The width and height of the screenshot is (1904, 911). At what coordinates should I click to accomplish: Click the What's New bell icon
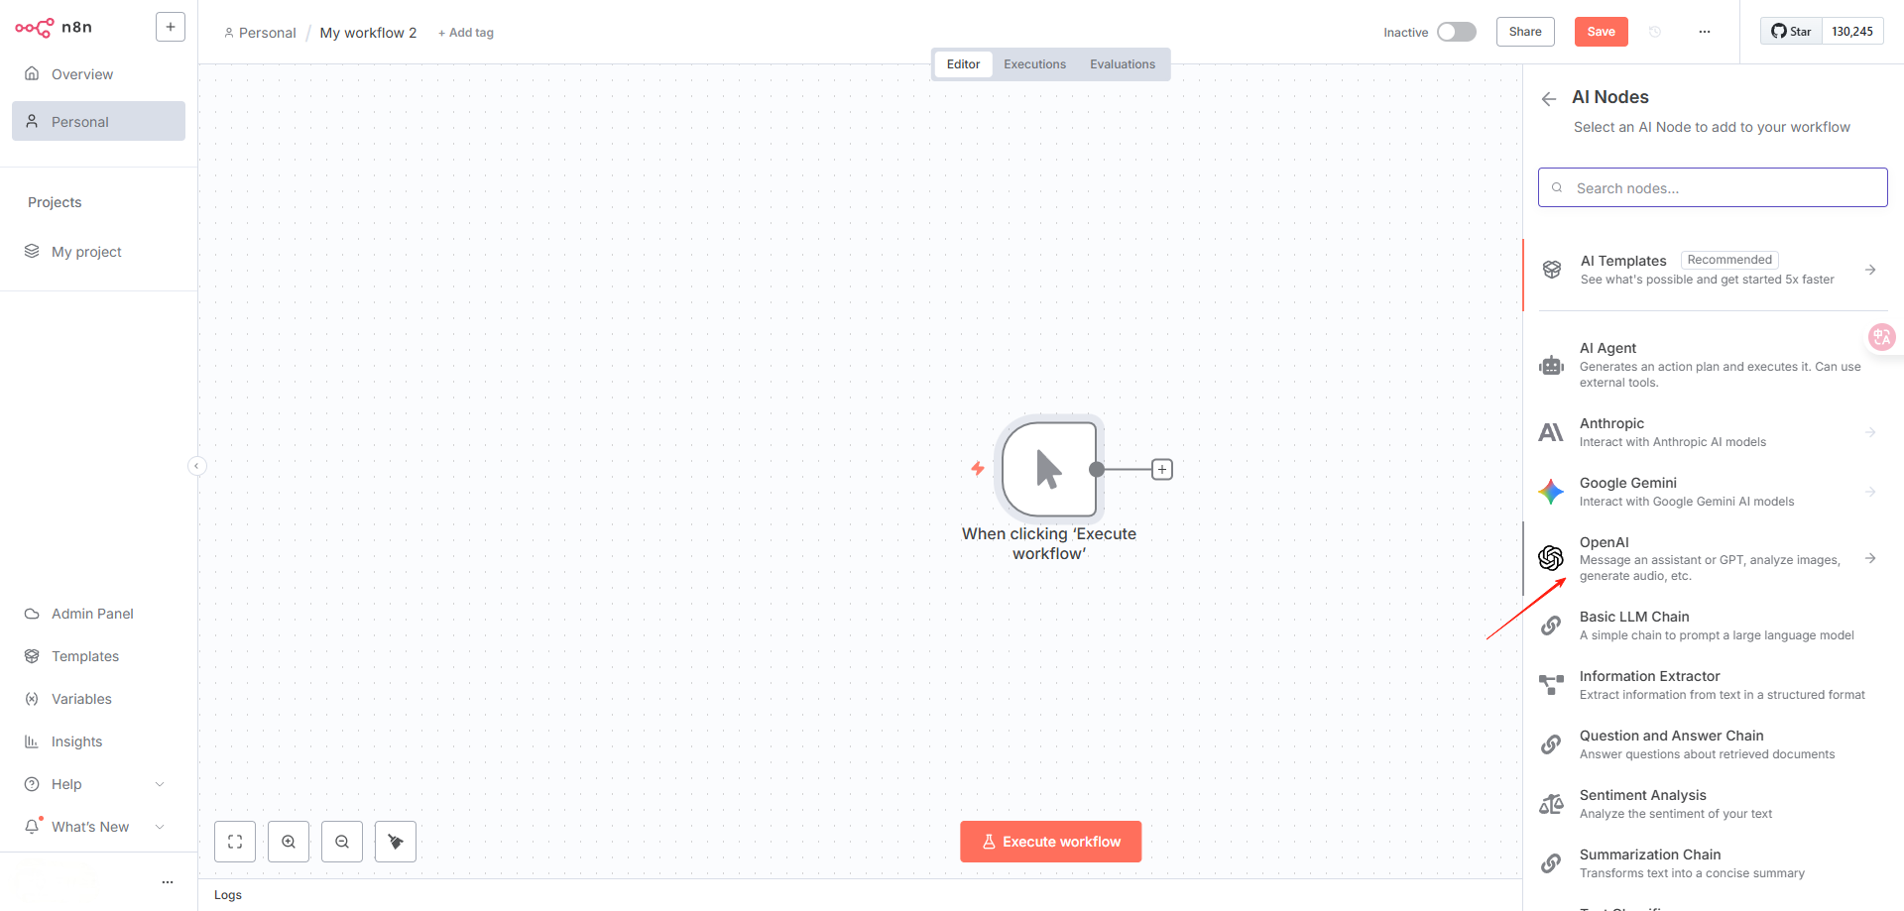(x=32, y=826)
